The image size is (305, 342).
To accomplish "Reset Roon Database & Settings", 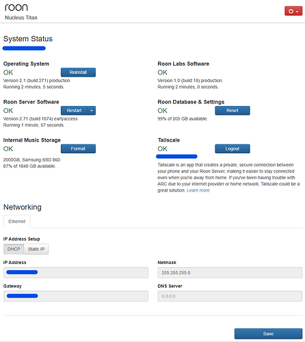I will point(233,111).
